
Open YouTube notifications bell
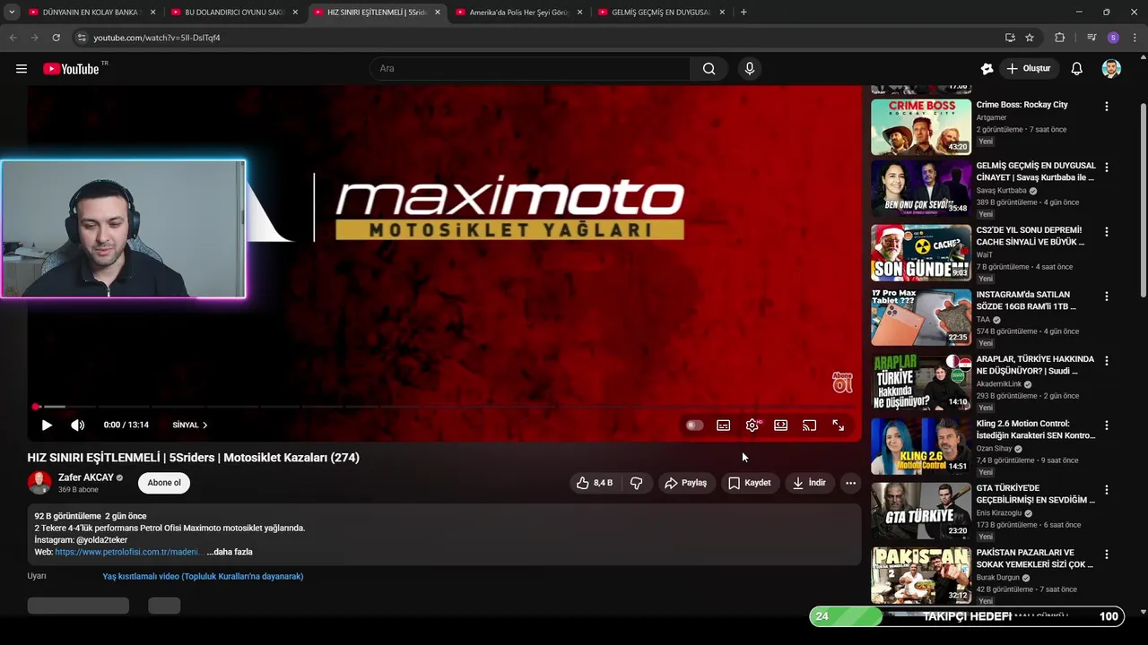click(x=1077, y=69)
